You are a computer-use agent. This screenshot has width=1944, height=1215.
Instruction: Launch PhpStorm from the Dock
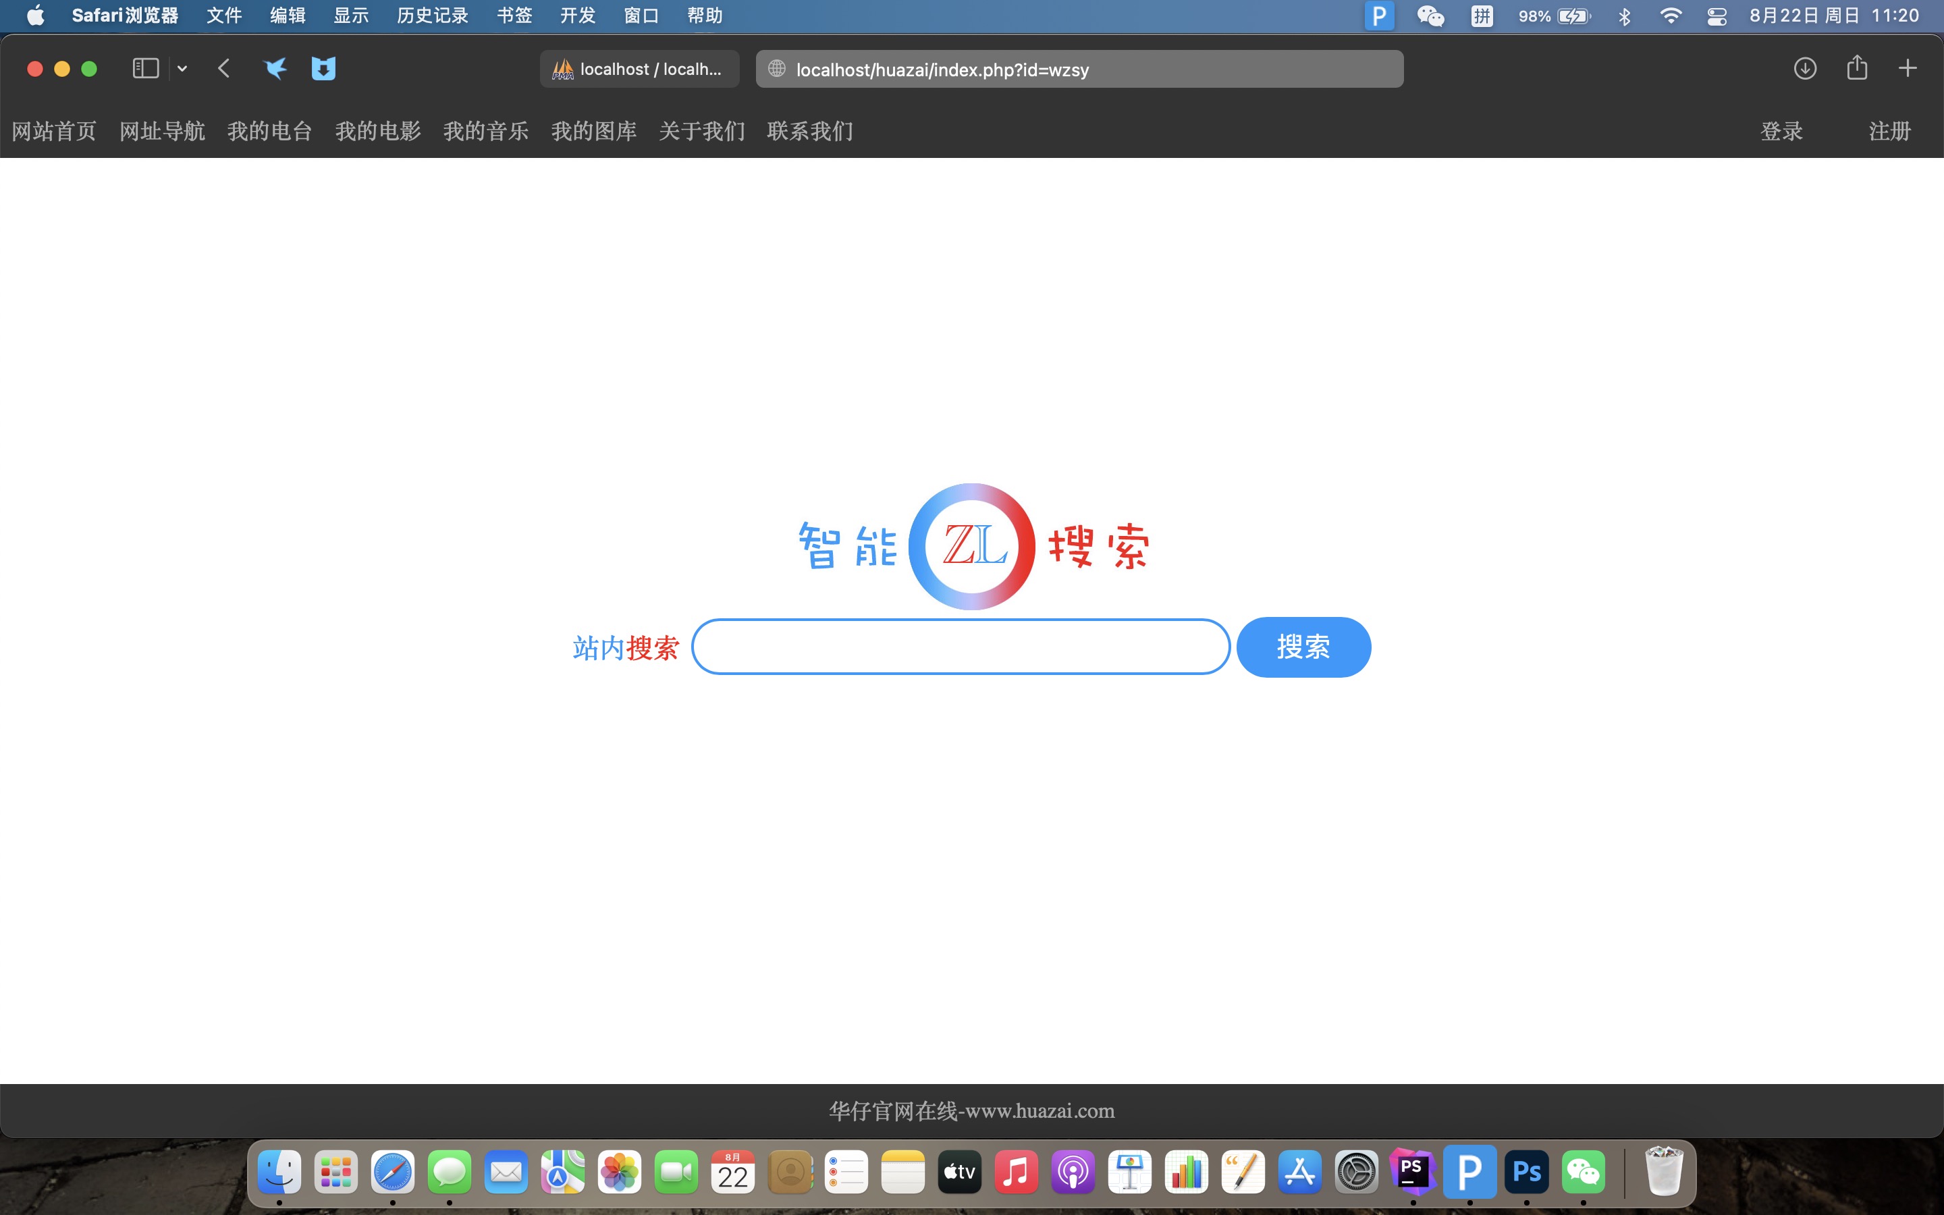(x=1413, y=1172)
